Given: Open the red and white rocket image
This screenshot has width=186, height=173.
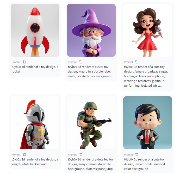Looking at the screenshot, I should 35,30.
